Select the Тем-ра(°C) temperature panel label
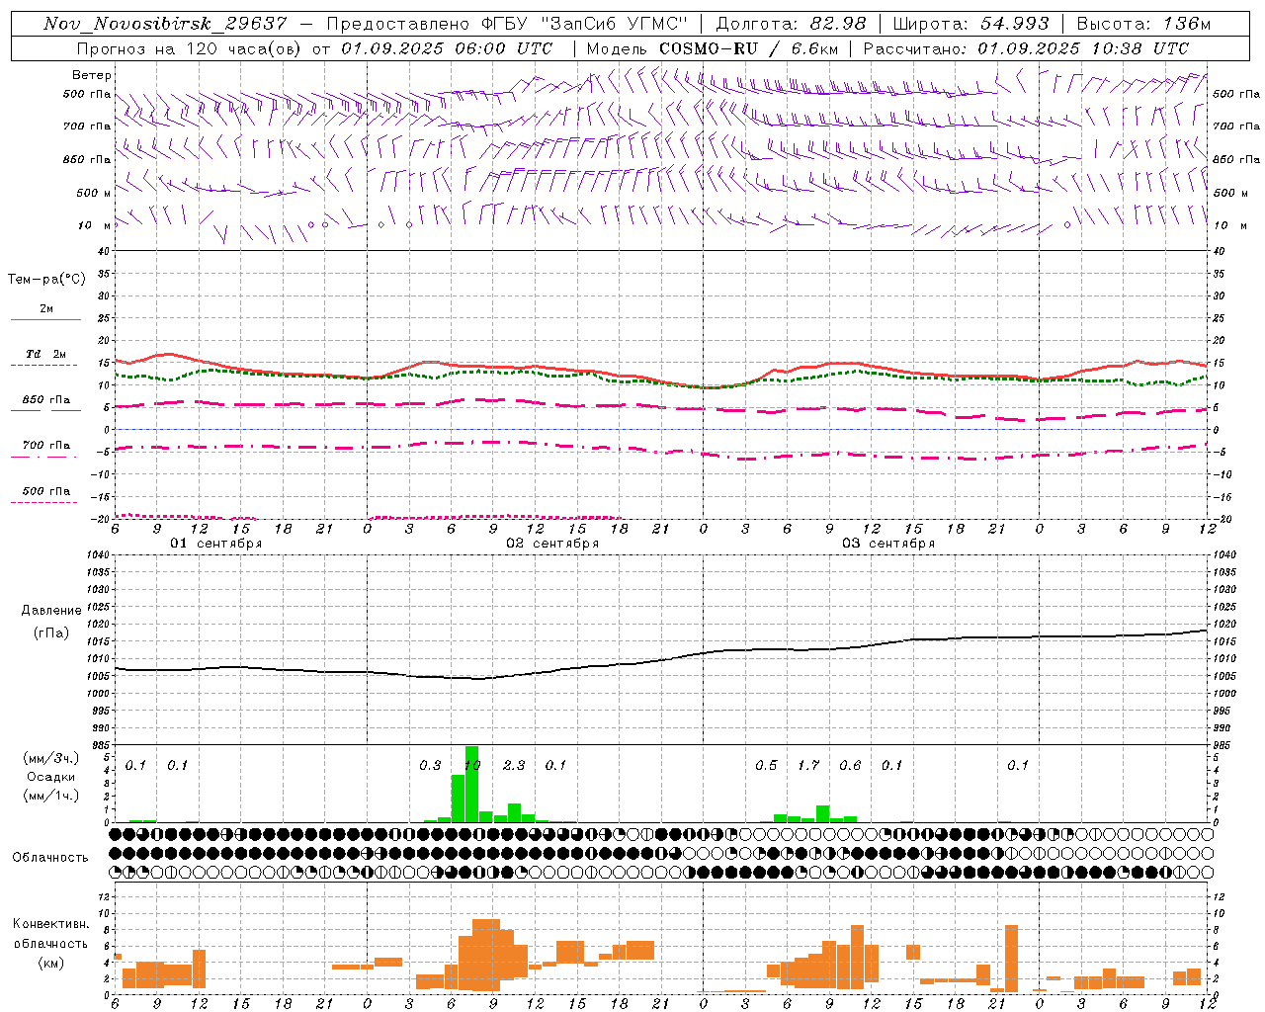Screen dimensions: 1265x1012 pyautogui.click(x=46, y=280)
